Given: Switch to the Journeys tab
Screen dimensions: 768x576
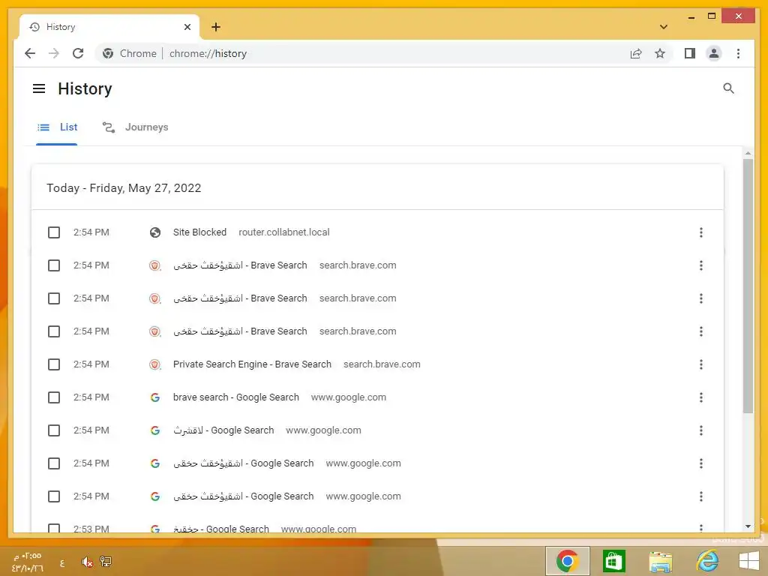Looking at the screenshot, I should click(x=135, y=127).
